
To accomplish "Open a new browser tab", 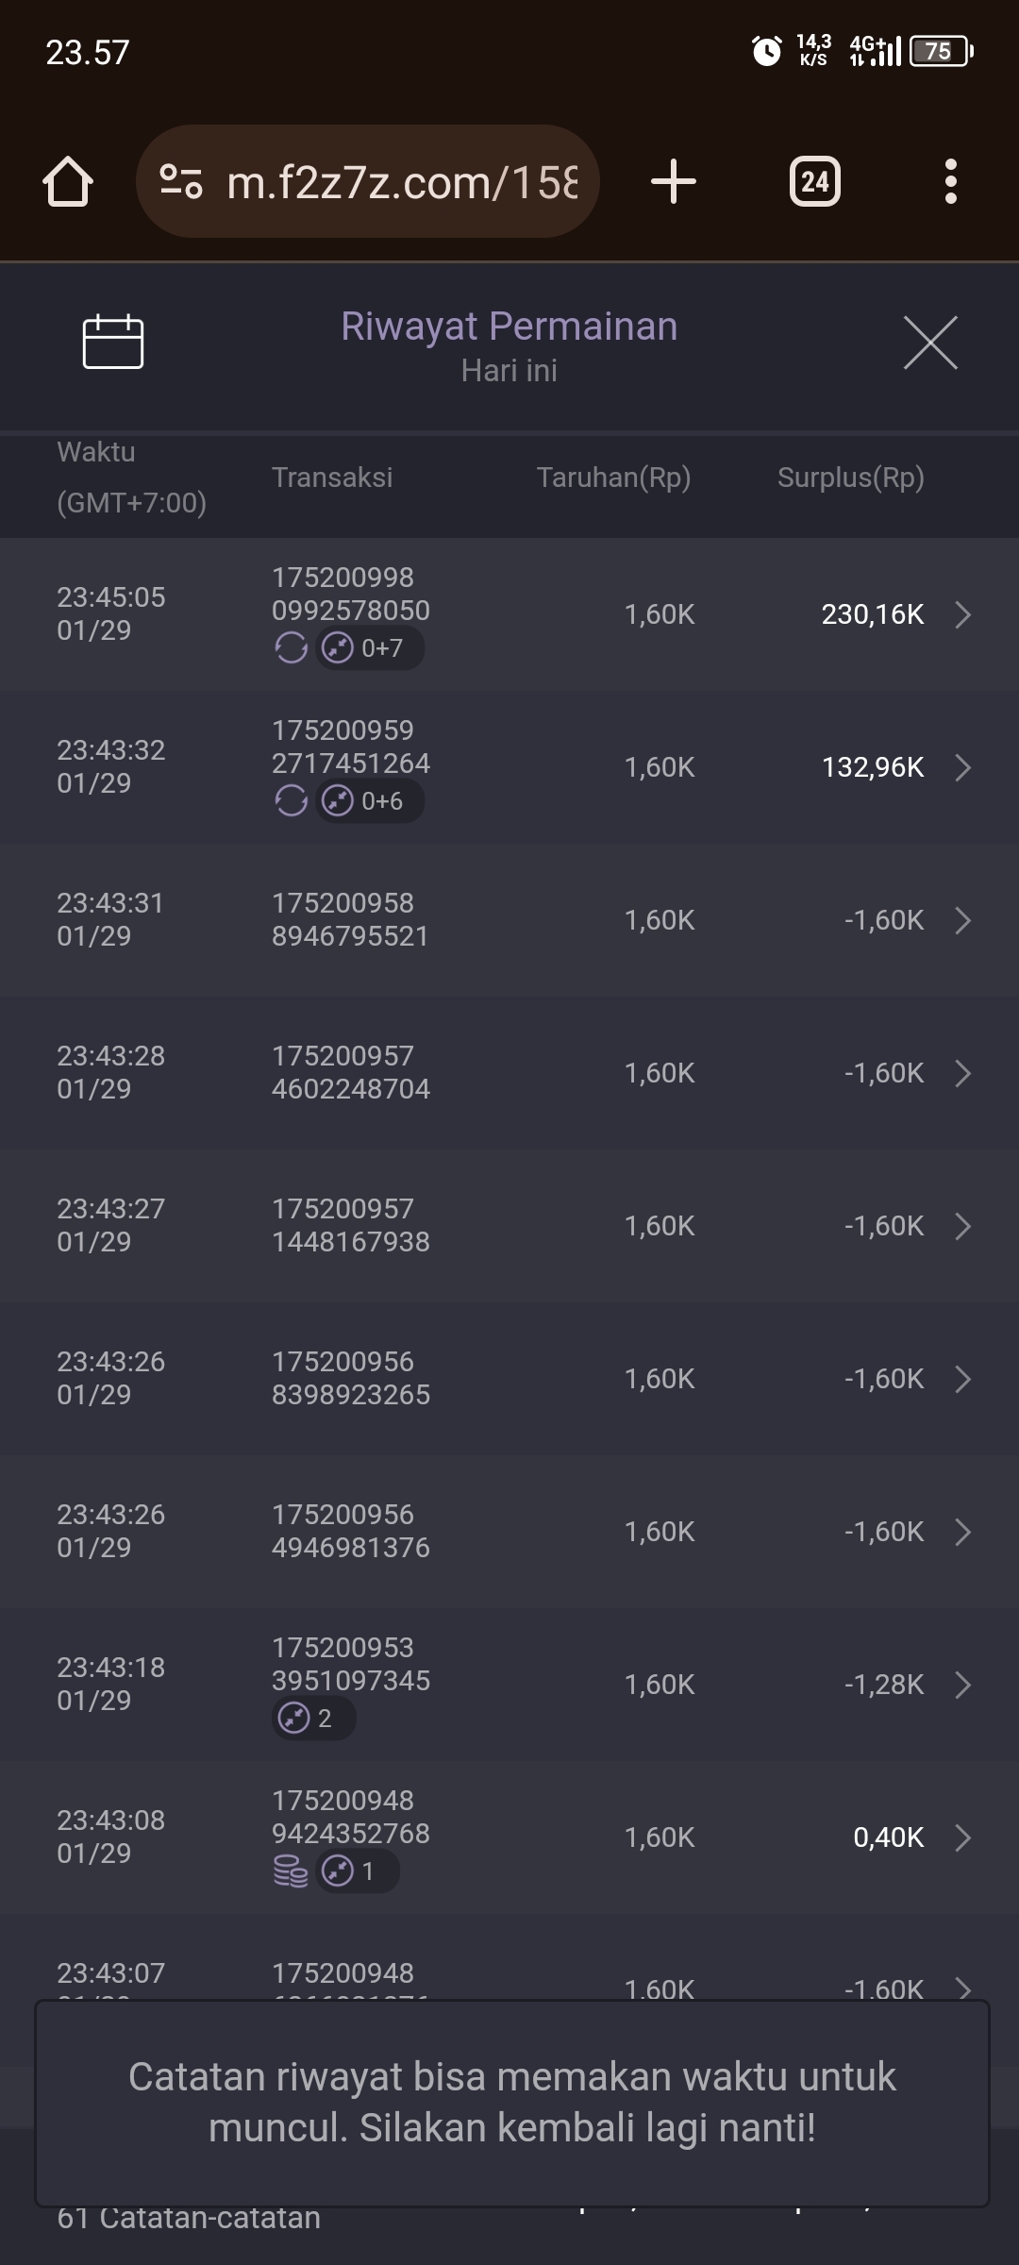I will tap(674, 181).
